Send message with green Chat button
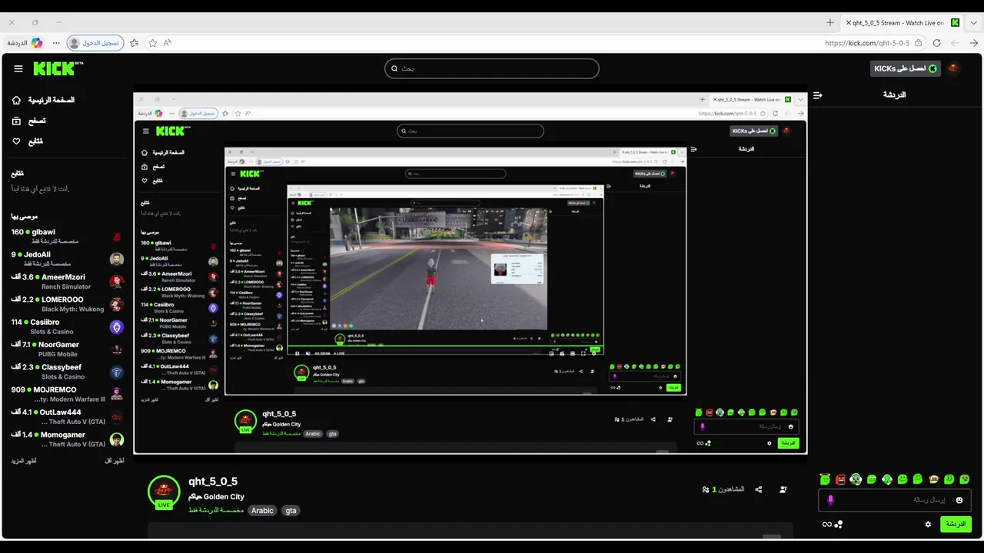Viewport: 984px width, 553px height. [956, 524]
